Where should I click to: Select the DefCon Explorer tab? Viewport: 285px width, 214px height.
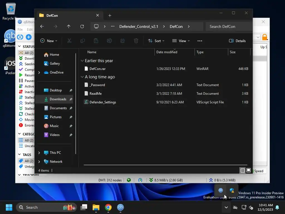click(x=70, y=16)
